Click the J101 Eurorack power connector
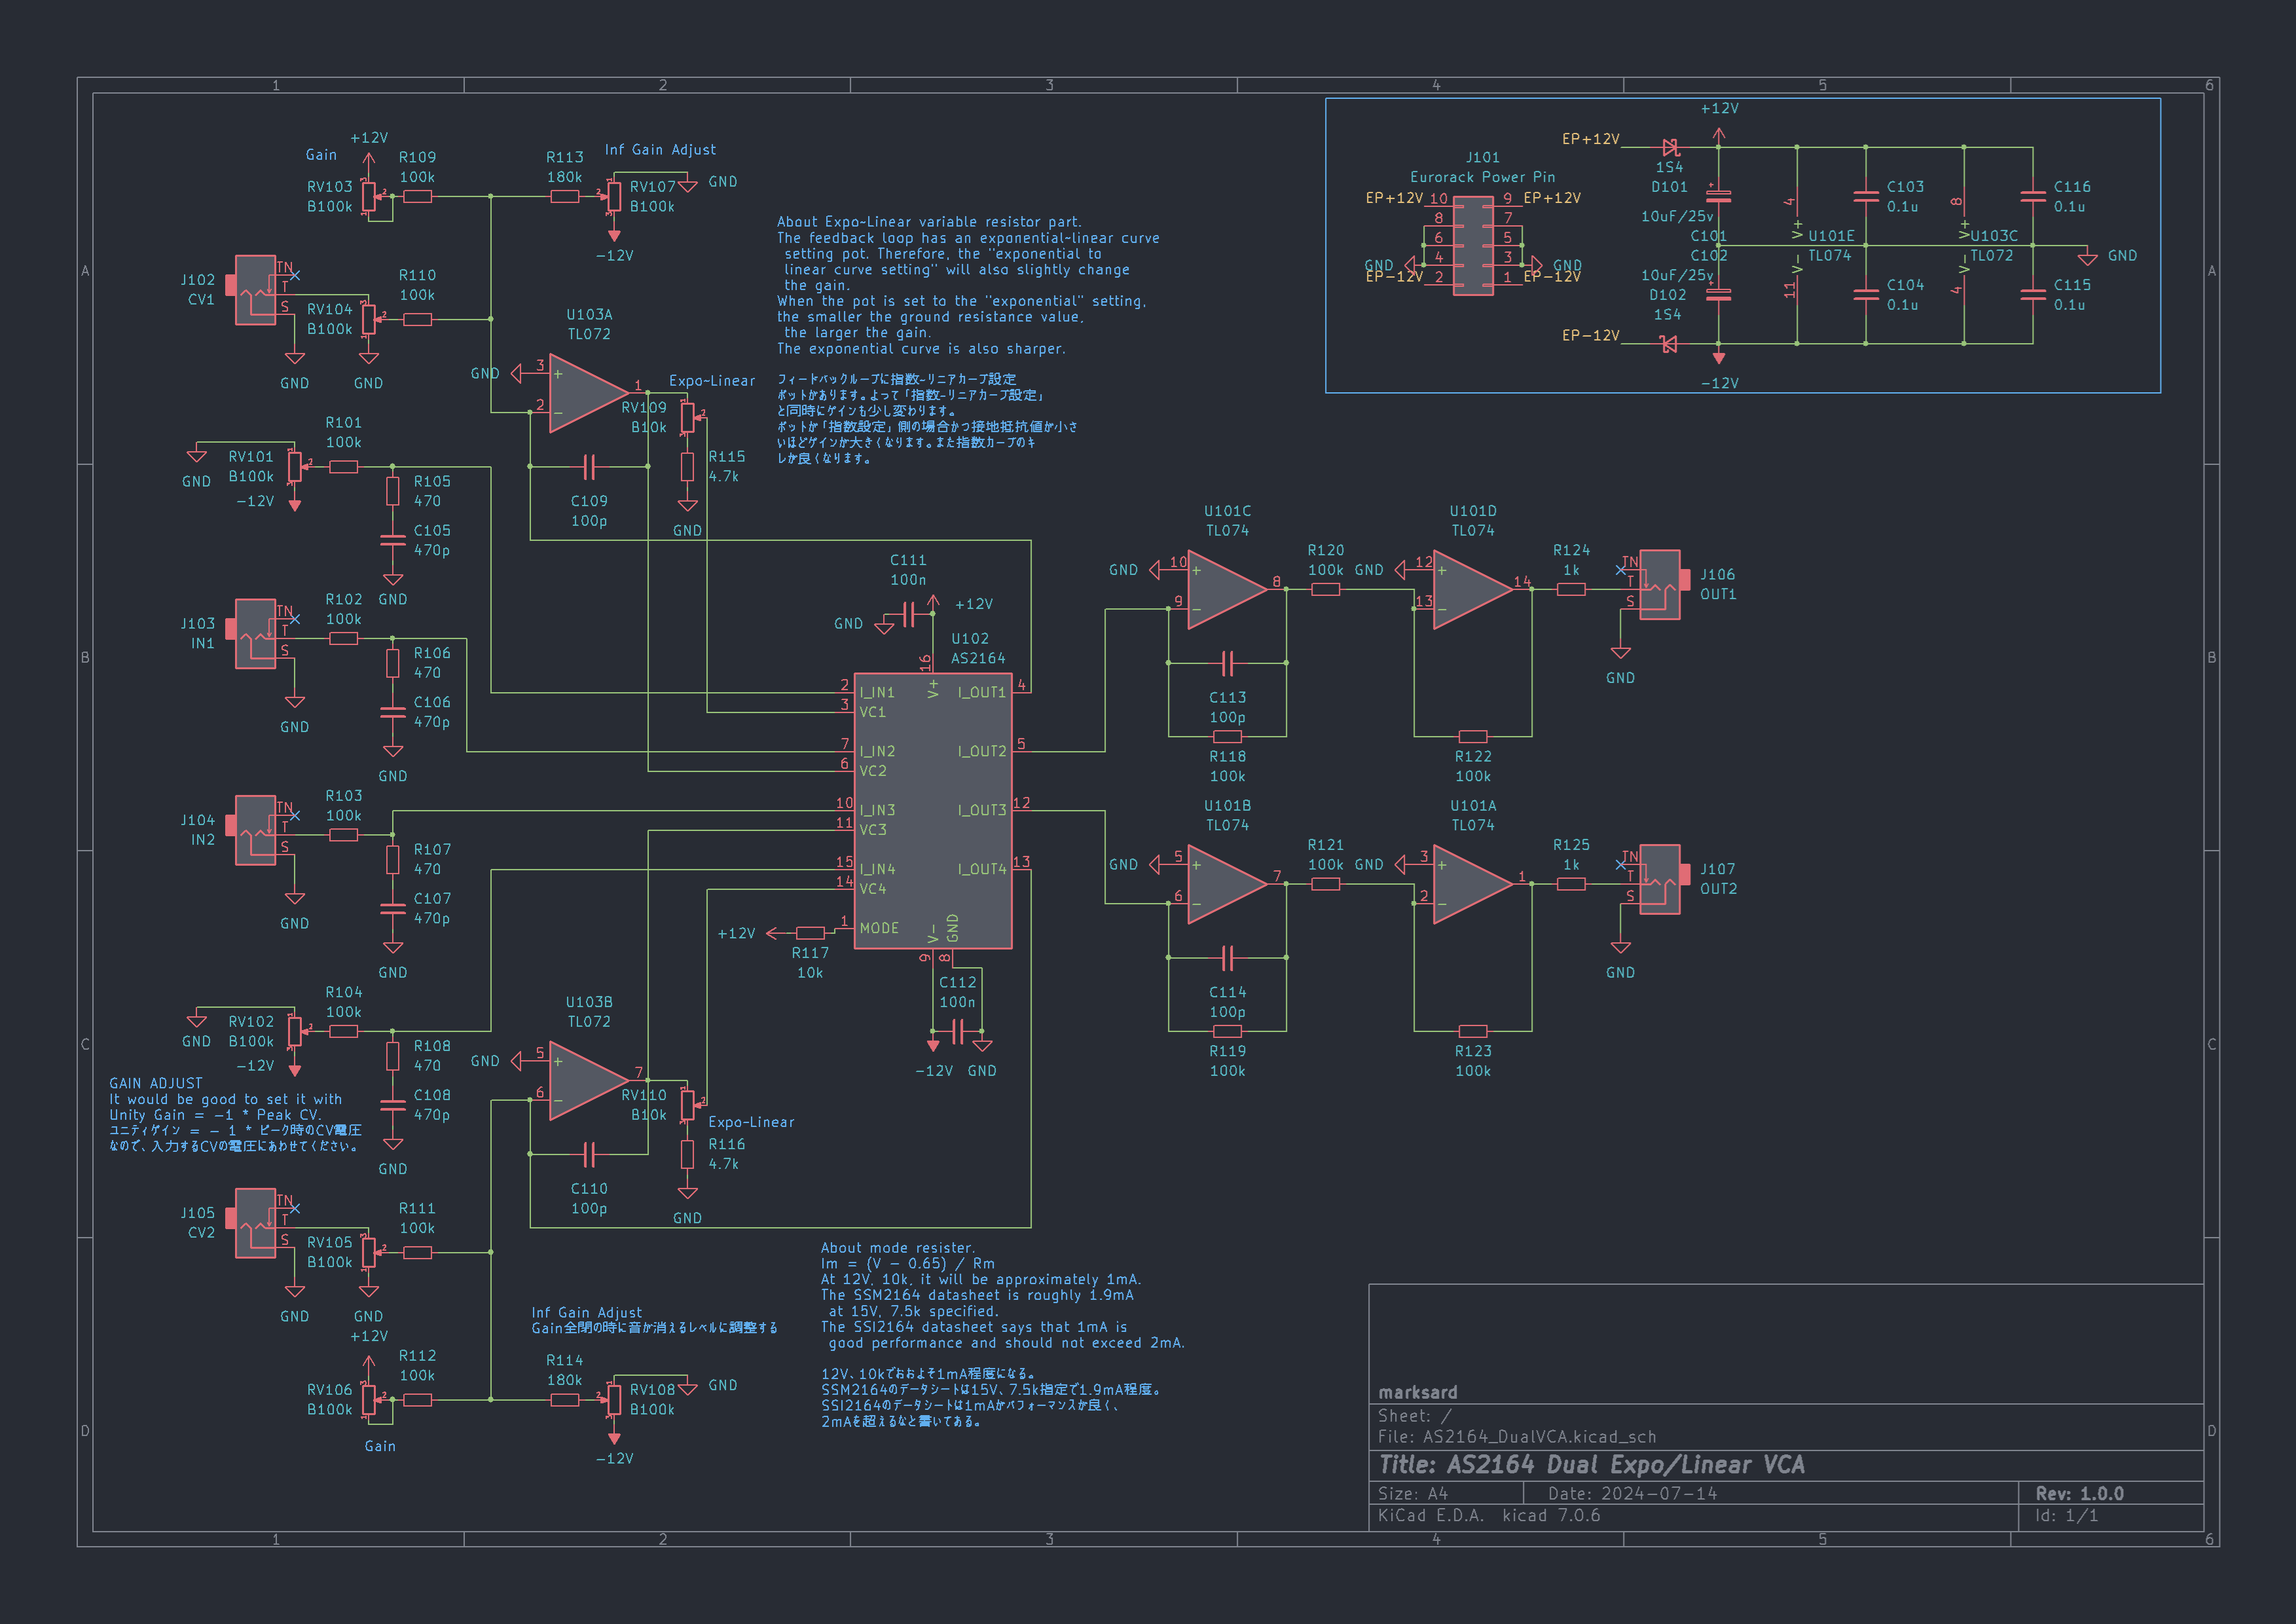 (1473, 246)
